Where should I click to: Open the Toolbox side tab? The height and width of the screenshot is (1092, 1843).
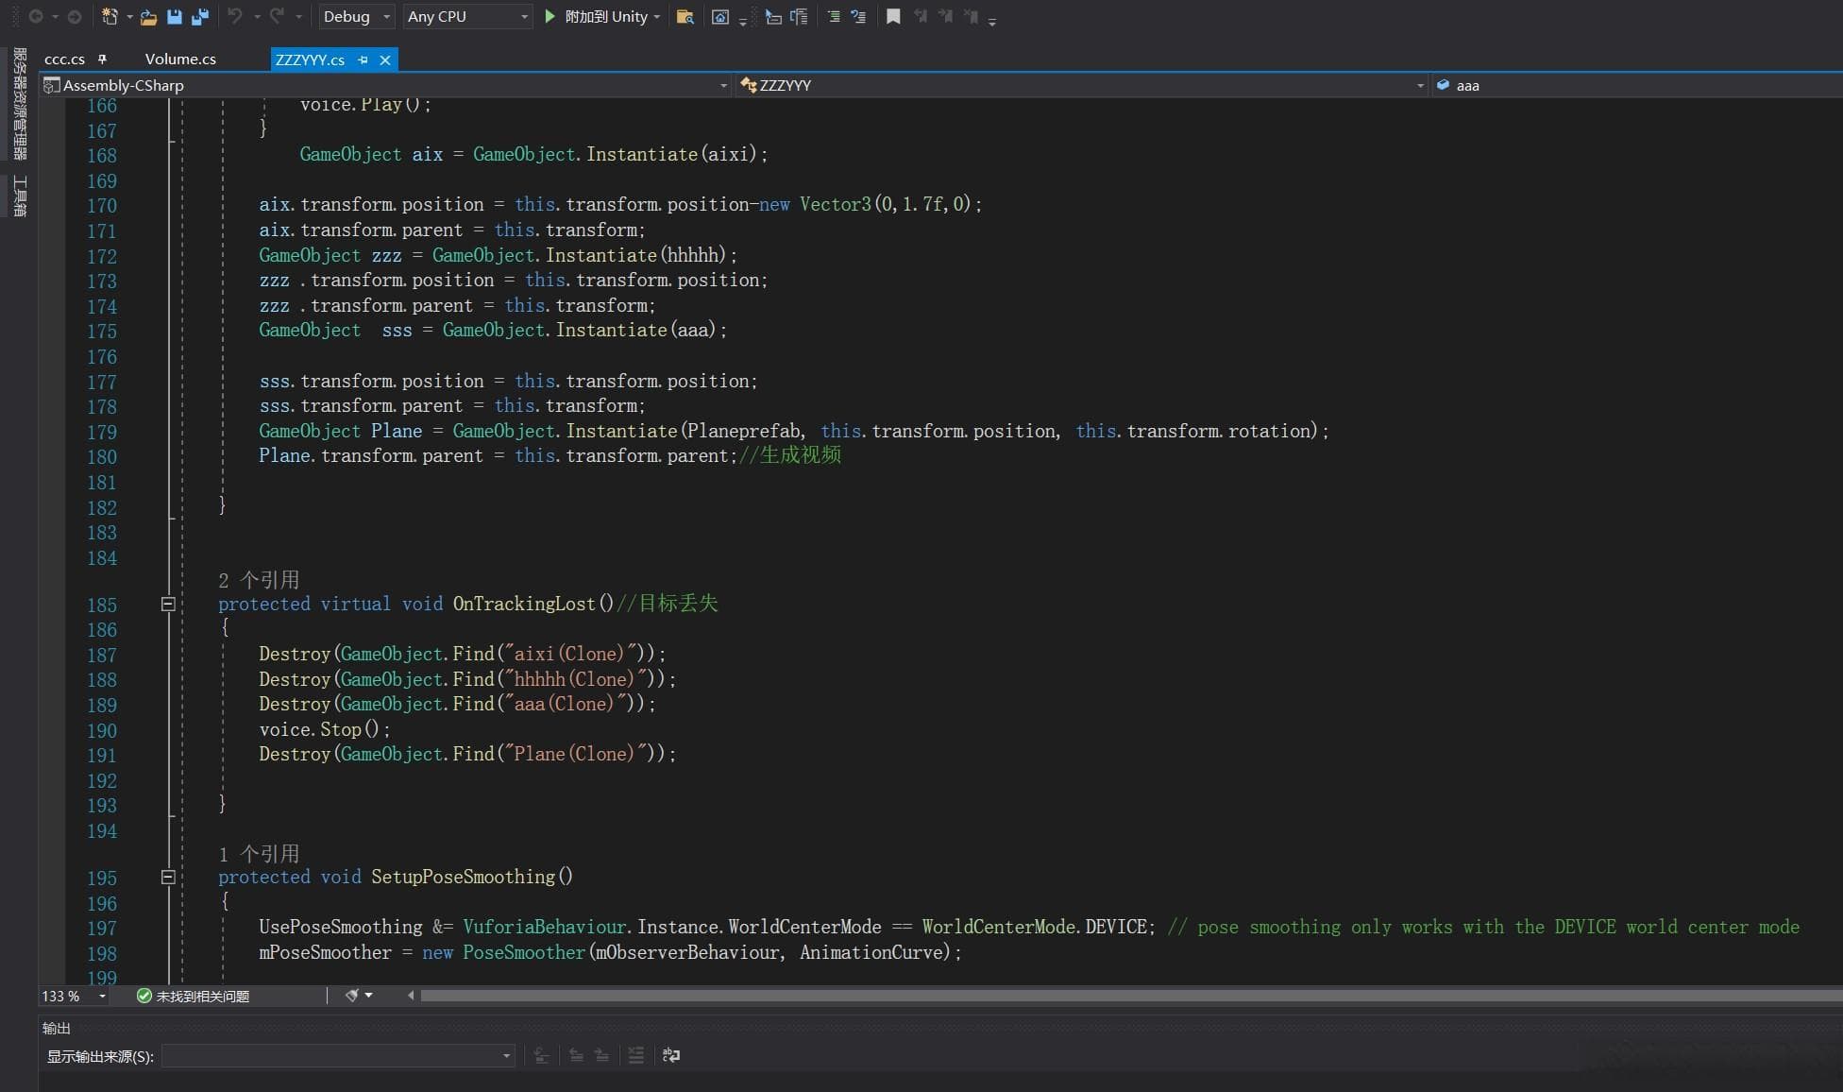tap(20, 196)
